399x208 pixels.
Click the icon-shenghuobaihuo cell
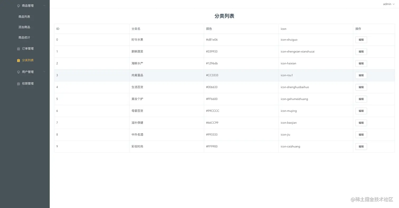(x=316, y=87)
